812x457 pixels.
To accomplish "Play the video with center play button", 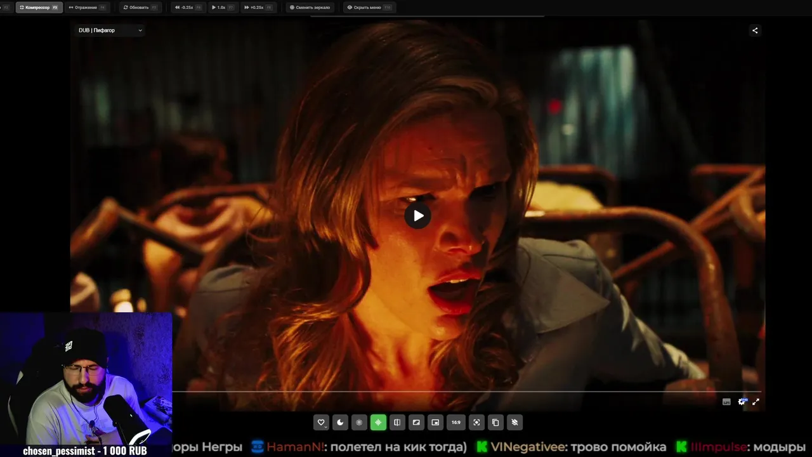I will pos(417,216).
